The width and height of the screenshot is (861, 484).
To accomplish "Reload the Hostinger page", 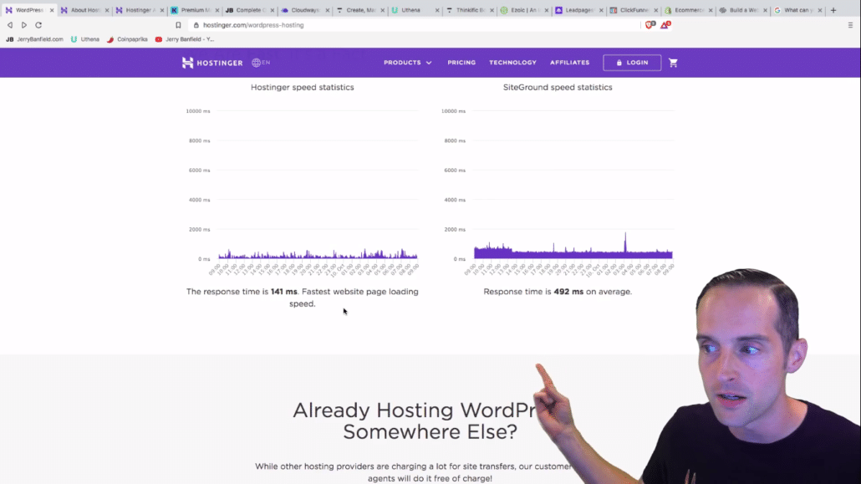I will pyautogui.click(x=38, y=25).
